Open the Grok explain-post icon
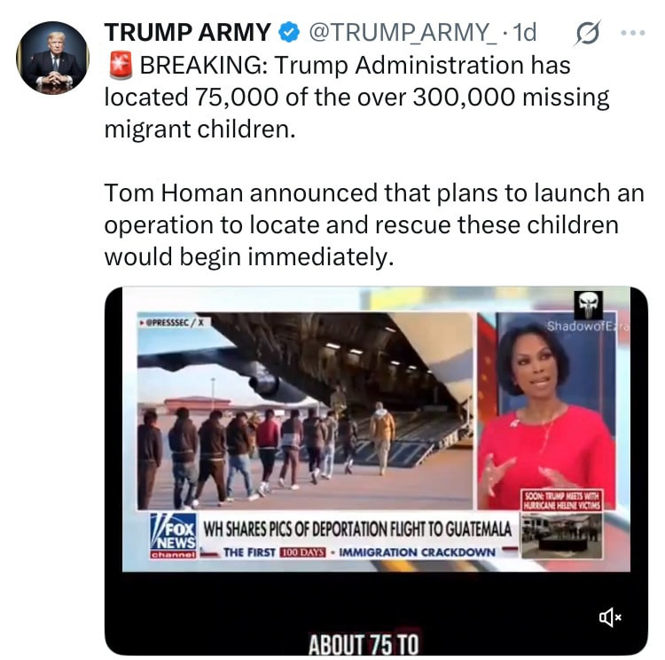Viewport: 665px width, 660px height. (588, 33)
